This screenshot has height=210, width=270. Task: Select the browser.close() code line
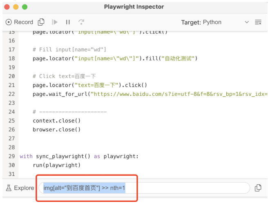(x=57, y=130)
